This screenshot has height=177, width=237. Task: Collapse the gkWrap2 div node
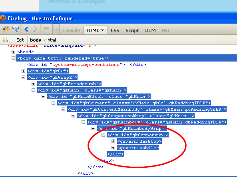pos(23,77)
